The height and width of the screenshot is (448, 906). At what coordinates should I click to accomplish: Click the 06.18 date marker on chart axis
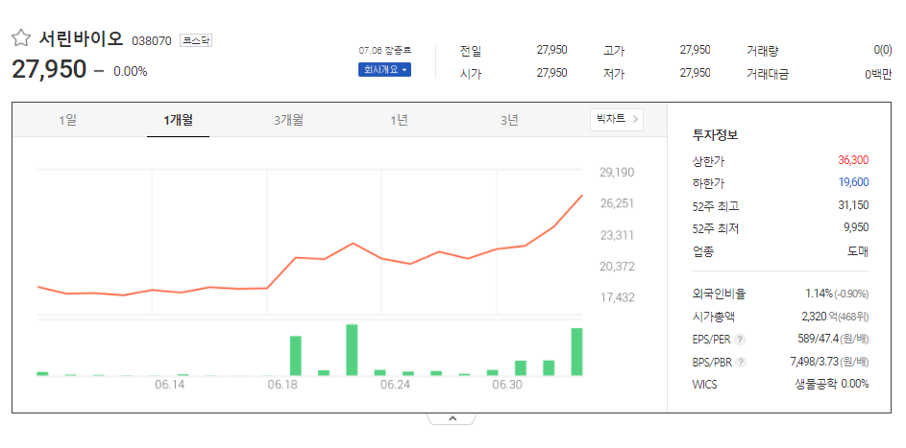click(x=282, y=385)
